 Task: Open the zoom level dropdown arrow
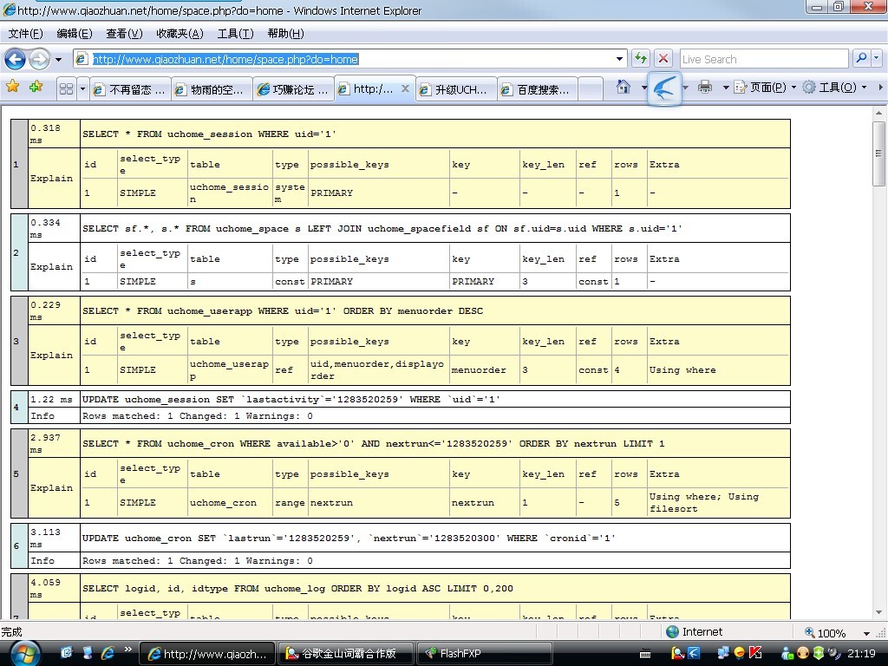pyautogui.click(x=866, y=633)
